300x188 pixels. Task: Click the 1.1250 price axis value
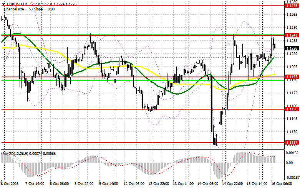[x=292, y=28]
